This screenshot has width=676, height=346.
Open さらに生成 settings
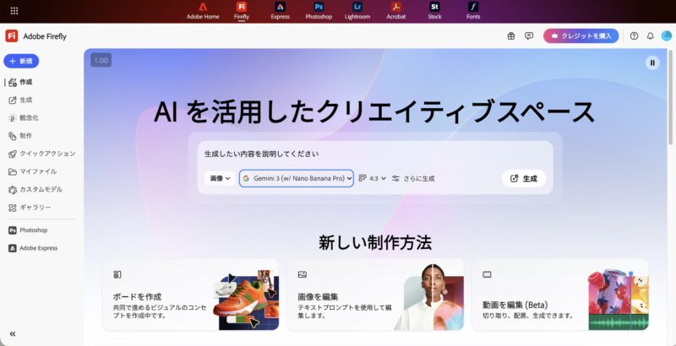pos(413,178)
